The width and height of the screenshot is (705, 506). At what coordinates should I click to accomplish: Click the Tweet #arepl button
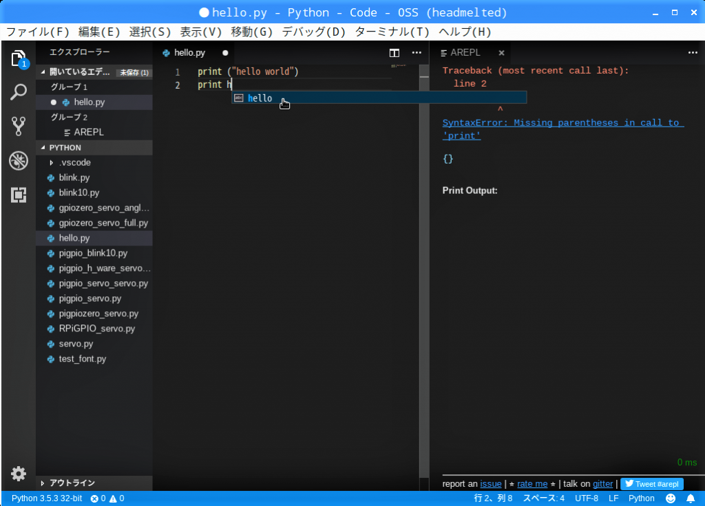coord(652,483)
